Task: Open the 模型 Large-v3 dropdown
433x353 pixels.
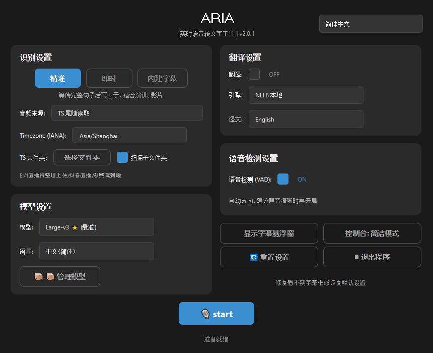Action: point(97,227)
